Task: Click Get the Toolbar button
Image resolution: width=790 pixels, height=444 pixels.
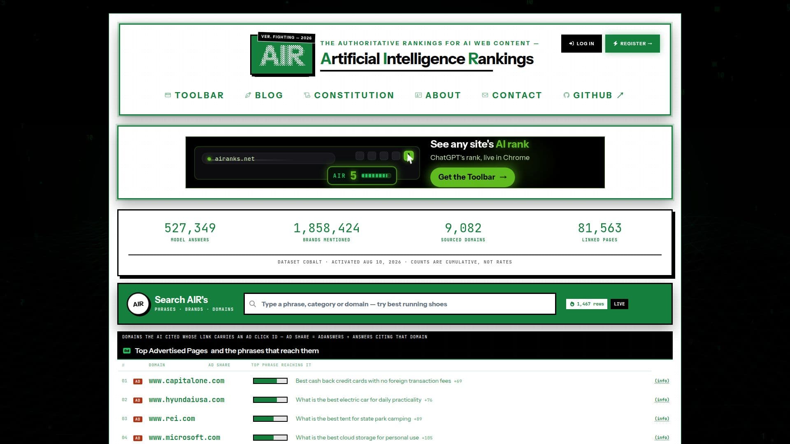Action: (472, 177)
